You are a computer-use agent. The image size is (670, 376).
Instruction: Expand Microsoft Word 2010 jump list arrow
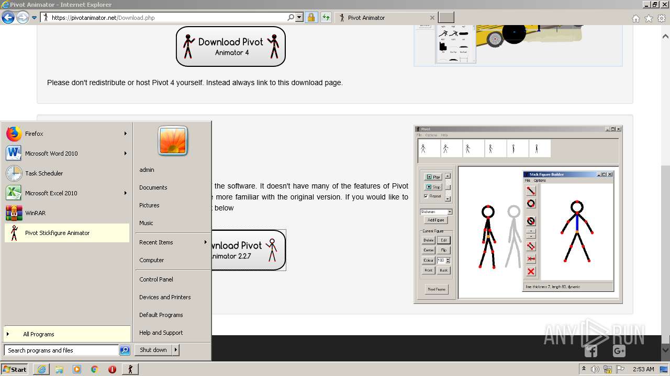point(125,154)
